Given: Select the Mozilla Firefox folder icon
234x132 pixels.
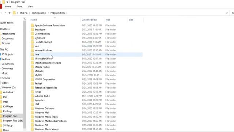Looking at the screenshot, I should pyautogui.click(x=32, y=67).
